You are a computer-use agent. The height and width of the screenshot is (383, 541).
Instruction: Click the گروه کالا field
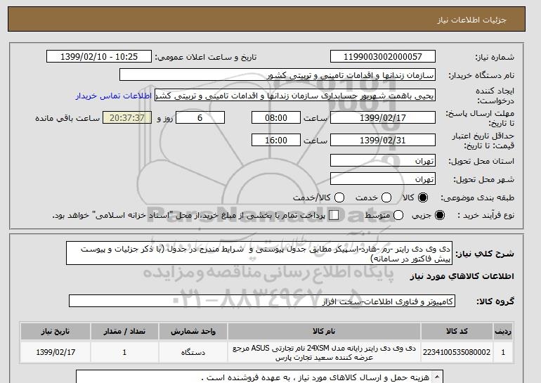(x=262, y=301)
